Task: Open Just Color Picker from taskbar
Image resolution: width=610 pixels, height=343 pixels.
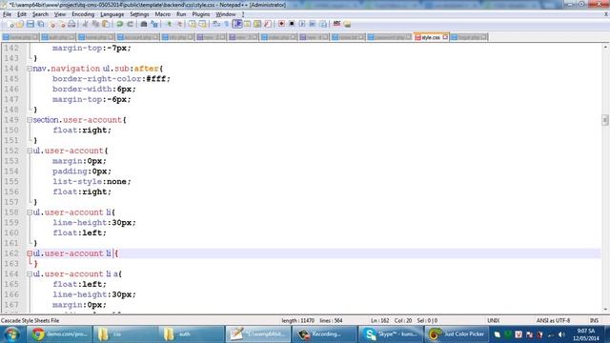Action: coord(457,334)
